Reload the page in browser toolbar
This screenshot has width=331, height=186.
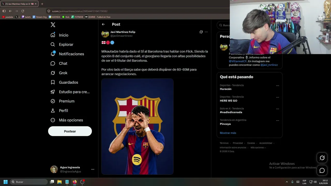pos(23,11)
